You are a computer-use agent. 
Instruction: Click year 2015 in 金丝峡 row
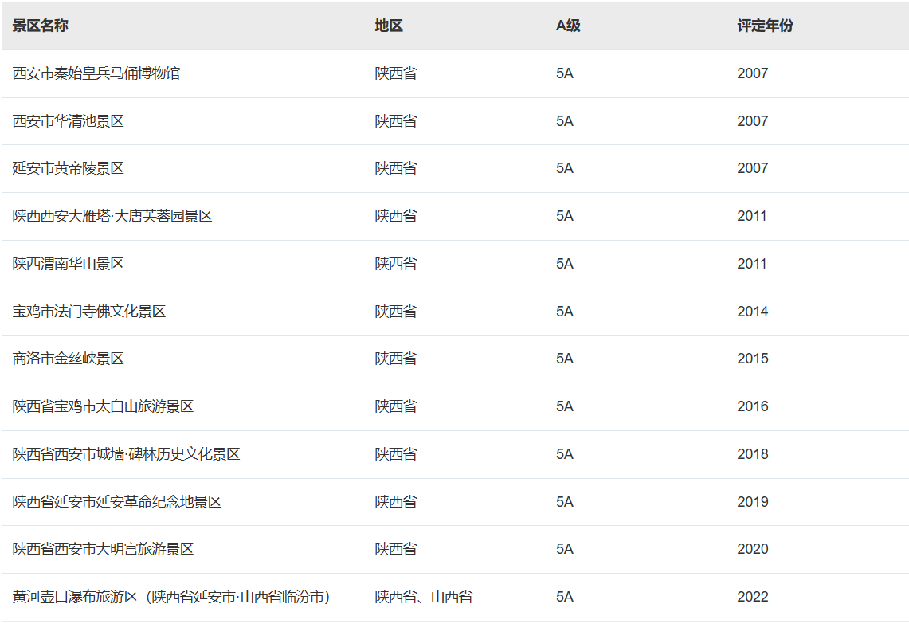click(x=753, y=359)
